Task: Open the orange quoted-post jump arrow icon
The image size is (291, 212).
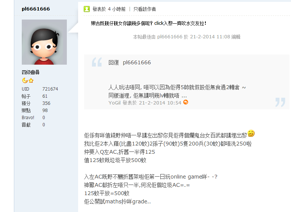Action: point(185,102)
